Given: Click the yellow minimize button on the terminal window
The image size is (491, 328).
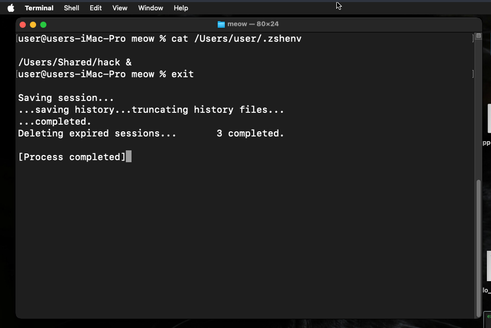Looking at the screenshot, I should tap(33, 24).
